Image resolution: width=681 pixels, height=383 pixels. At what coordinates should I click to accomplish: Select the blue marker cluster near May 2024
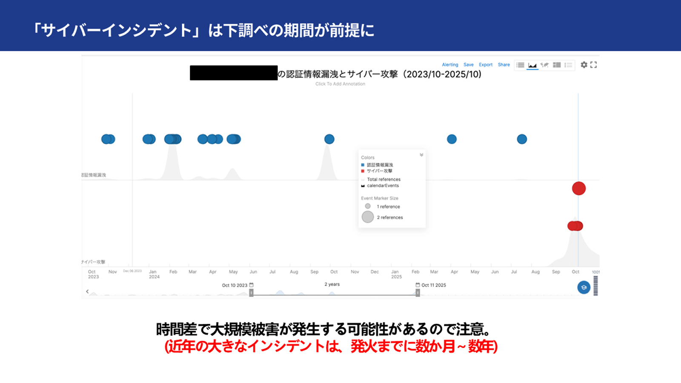click(234, 139)
